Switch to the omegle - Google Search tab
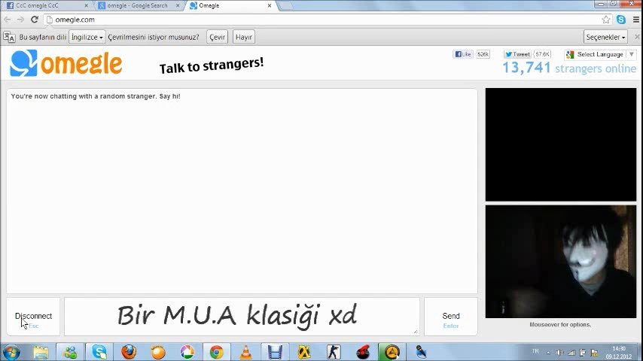The height and width of the screenshot is (361, 643). (137, 6)
